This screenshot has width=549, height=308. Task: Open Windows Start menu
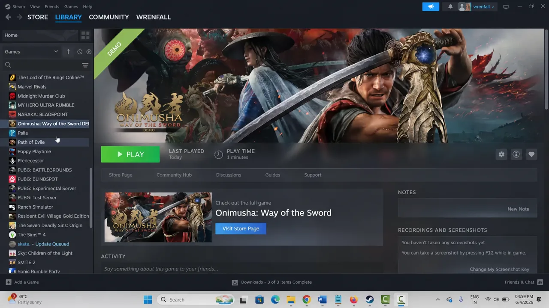(148, 300)
